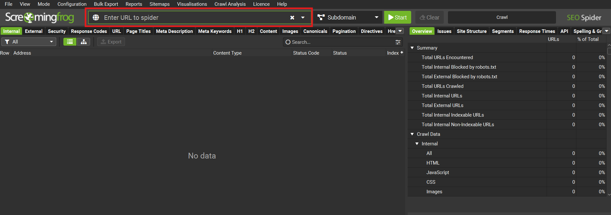This screenshot has width=611, height=215.
Task: Switch to tree view
Action: pos(83,42)
